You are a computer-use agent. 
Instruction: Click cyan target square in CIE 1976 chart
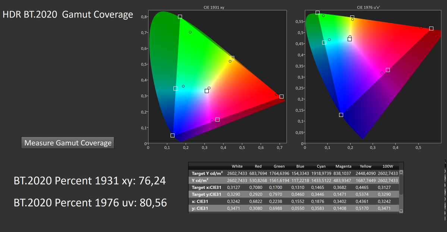324,43
